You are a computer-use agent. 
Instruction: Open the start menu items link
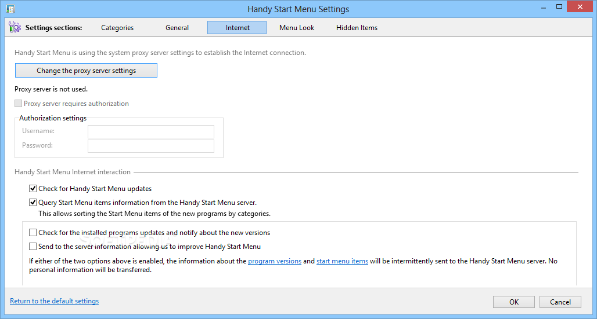342,261
